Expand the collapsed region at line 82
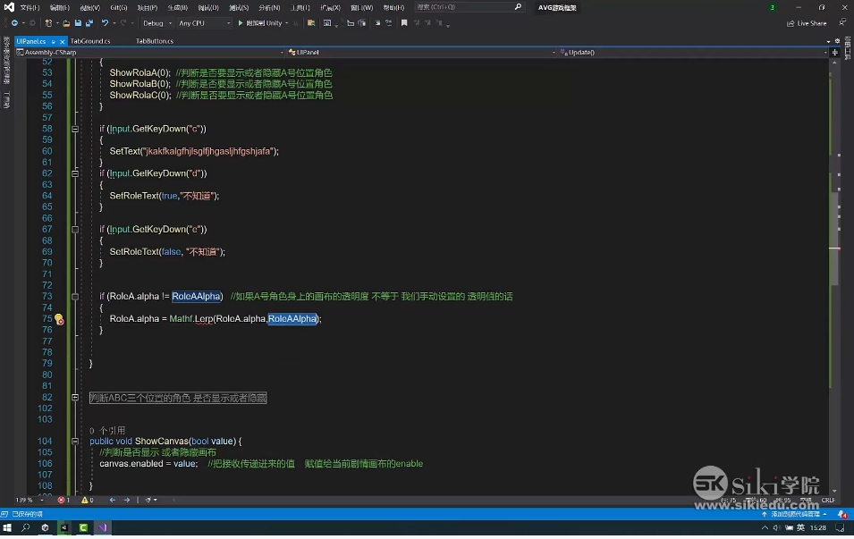Image resolution: width=854 pixels, height=539 pixels. (x=75, y=398)
